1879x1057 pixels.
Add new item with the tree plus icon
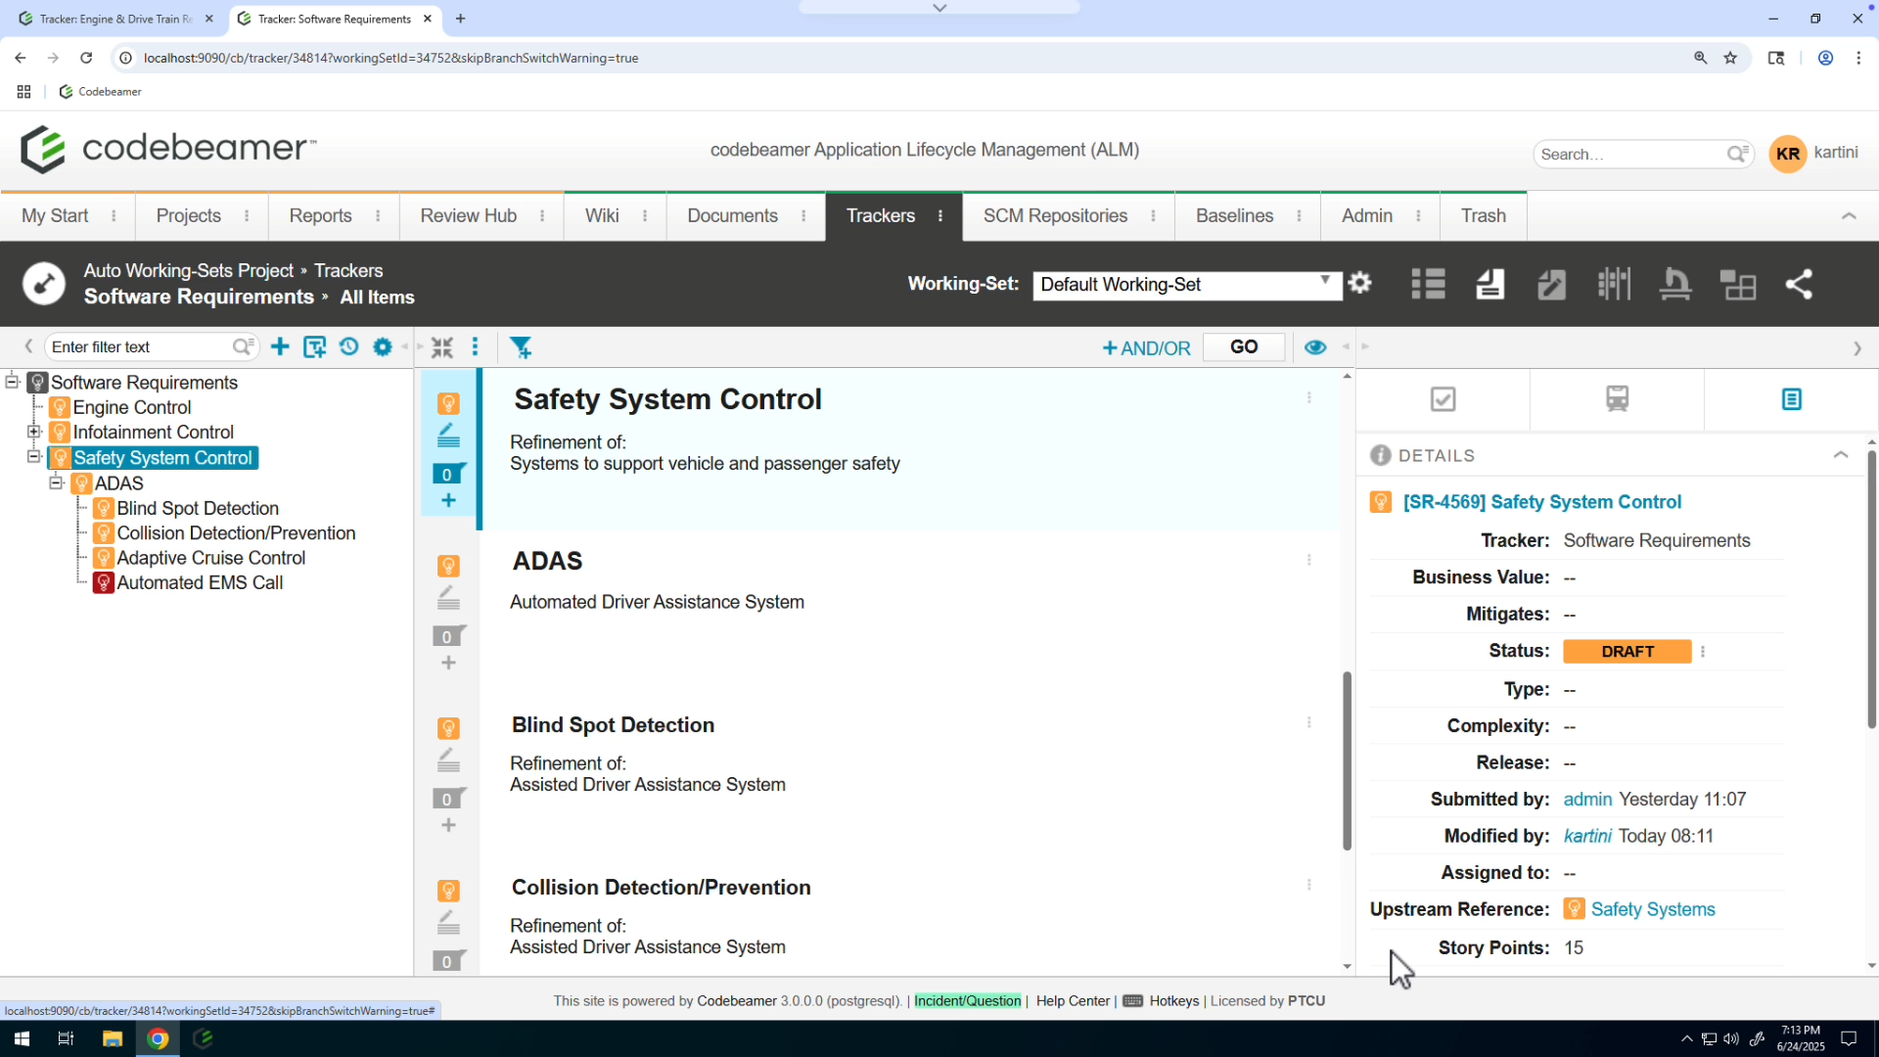(x=280, y=346)
